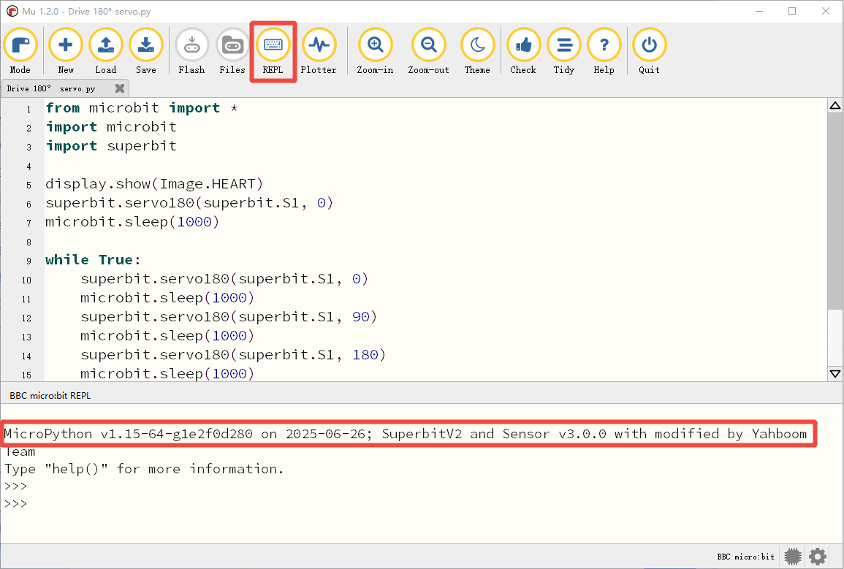Image resolution: width=844 pixels, height=569 pixels.
Task: Open the Mode selector
Action: tap(20, 52)
